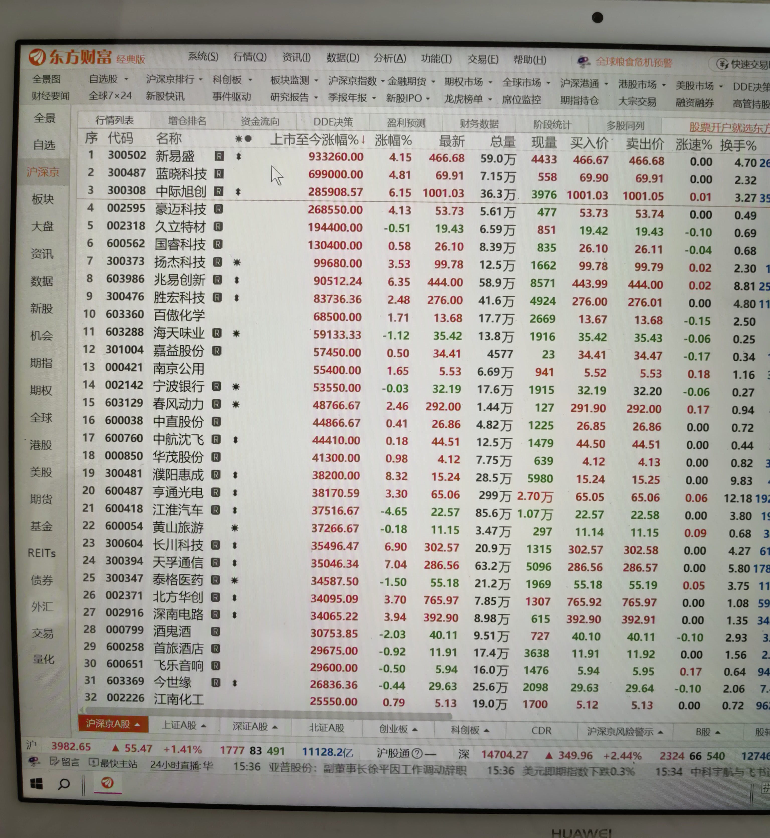Open 大盘 in the left sidebar
Image resolution: width=770 pixels, height=838 pixels.
43,227
